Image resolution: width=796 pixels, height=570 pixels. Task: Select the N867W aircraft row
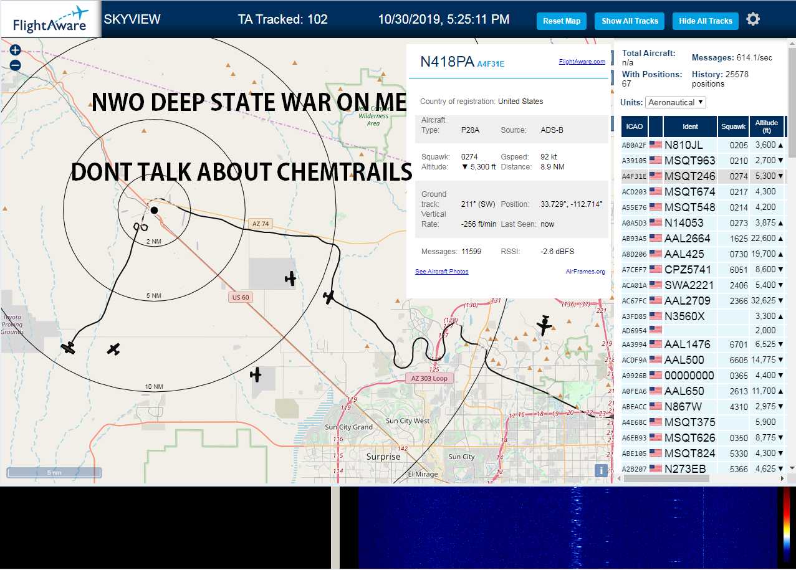(704, 407)
